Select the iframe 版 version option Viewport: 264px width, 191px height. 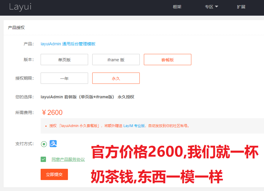(x=116, y=59)
